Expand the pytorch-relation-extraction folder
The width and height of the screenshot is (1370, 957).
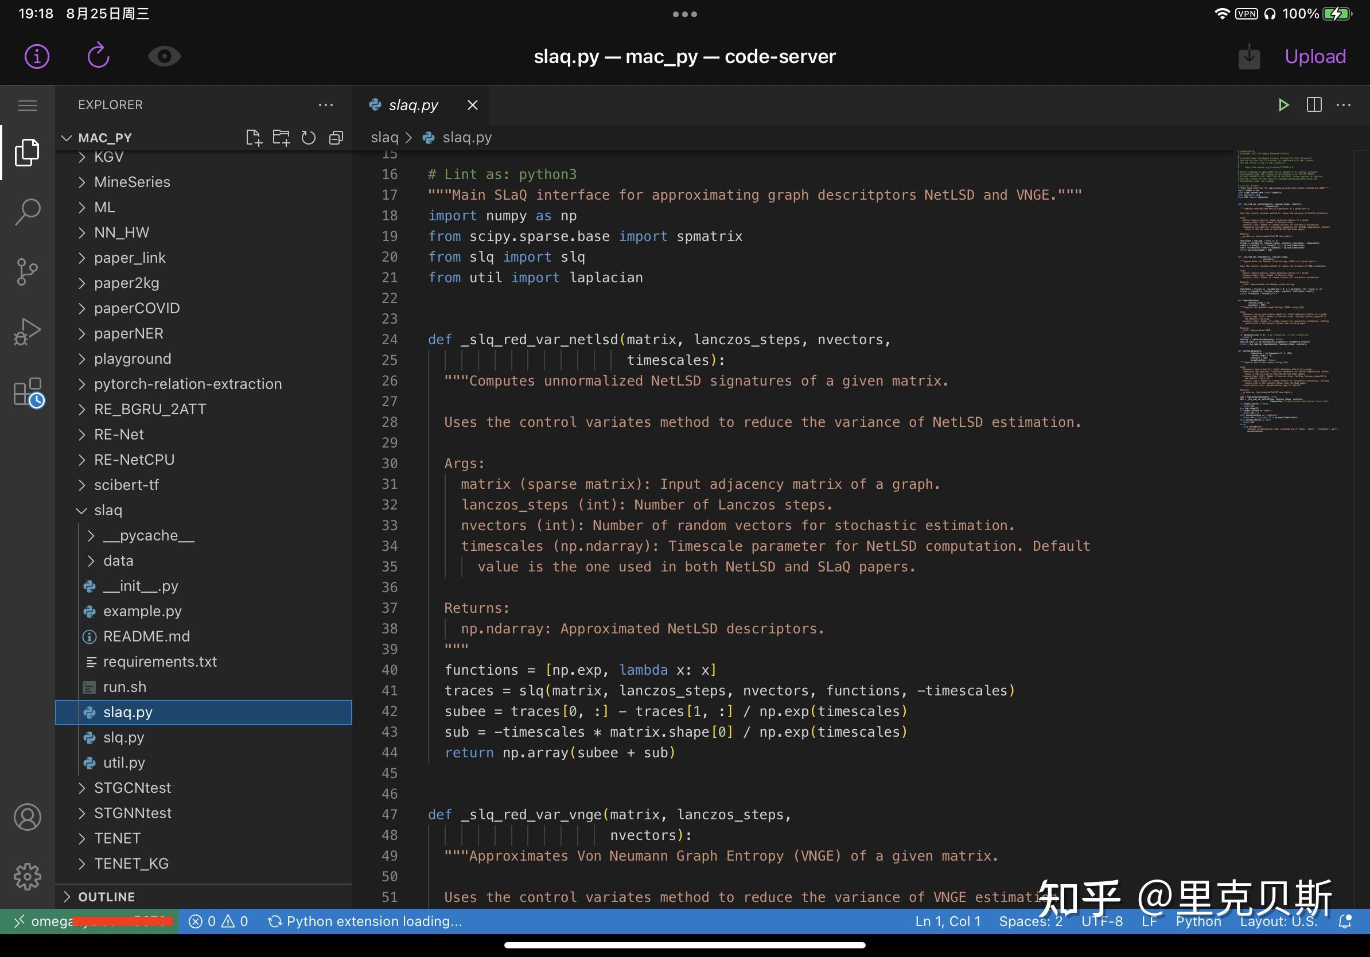(188, 384)
